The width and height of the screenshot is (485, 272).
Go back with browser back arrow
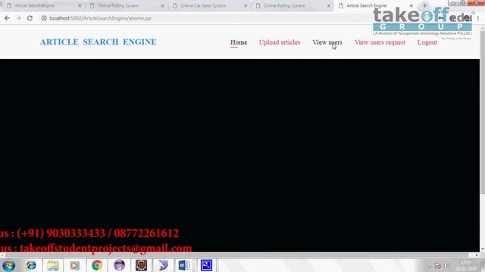tap(7, 18)
